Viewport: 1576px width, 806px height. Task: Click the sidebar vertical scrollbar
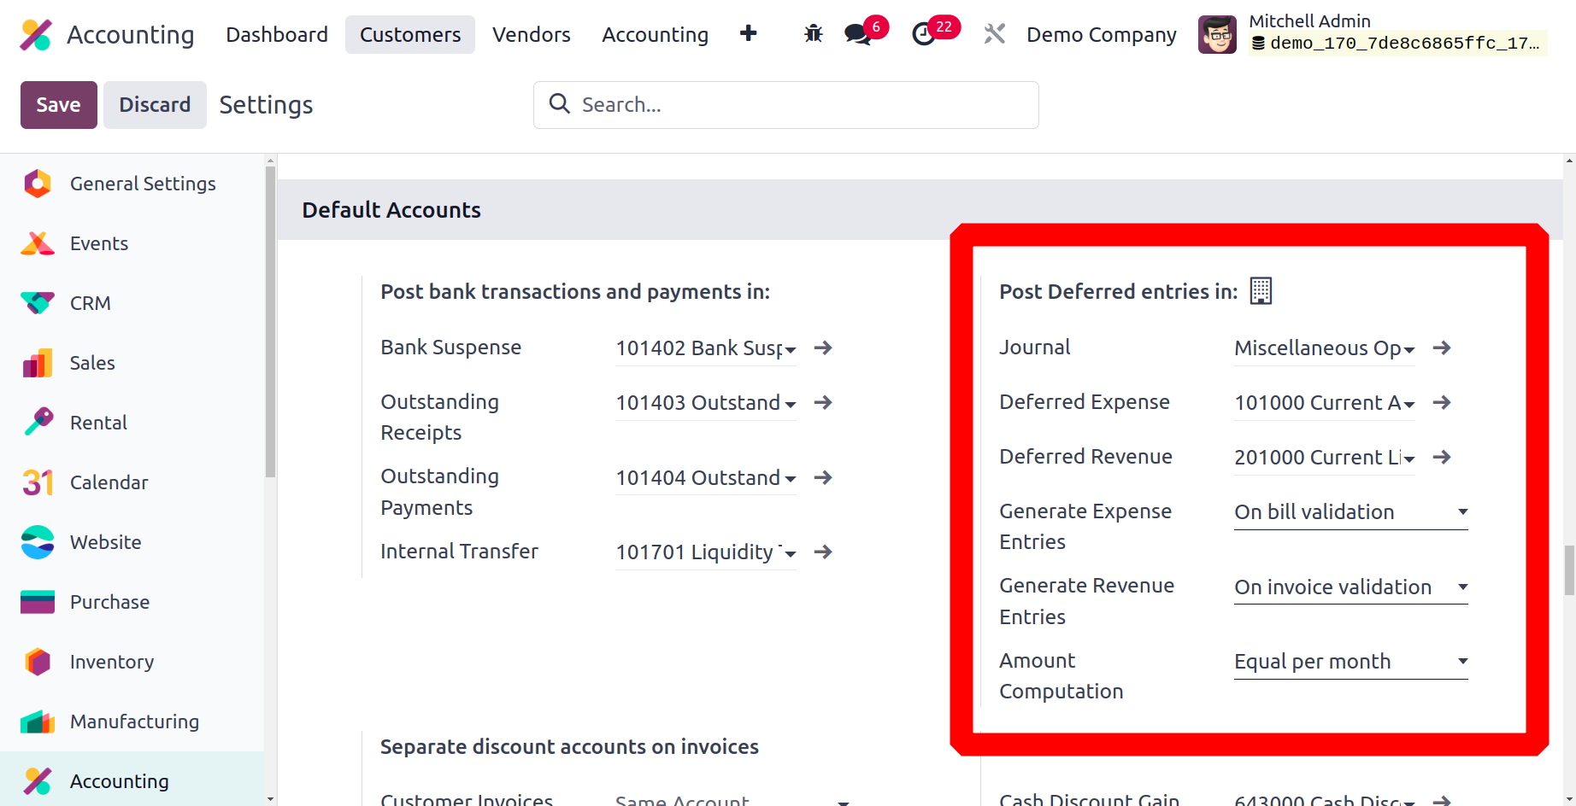tap(270, 321)
